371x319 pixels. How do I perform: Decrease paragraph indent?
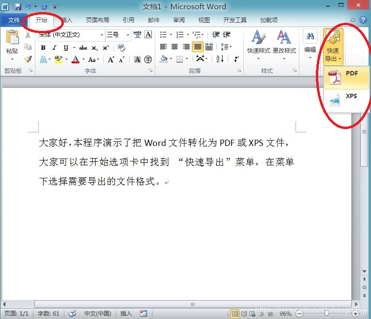click(216, 34)
